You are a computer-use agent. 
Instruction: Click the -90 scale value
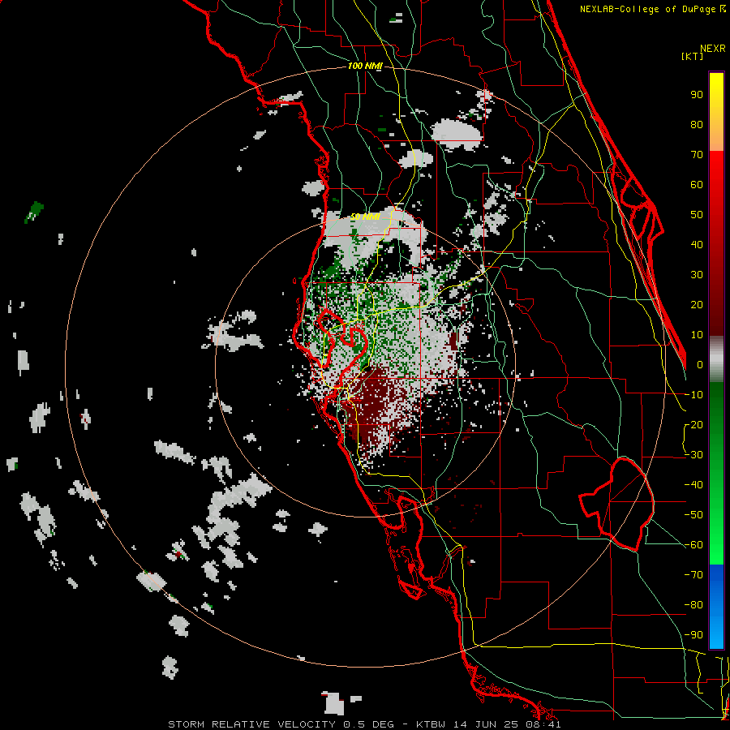[x=693, y=635]
